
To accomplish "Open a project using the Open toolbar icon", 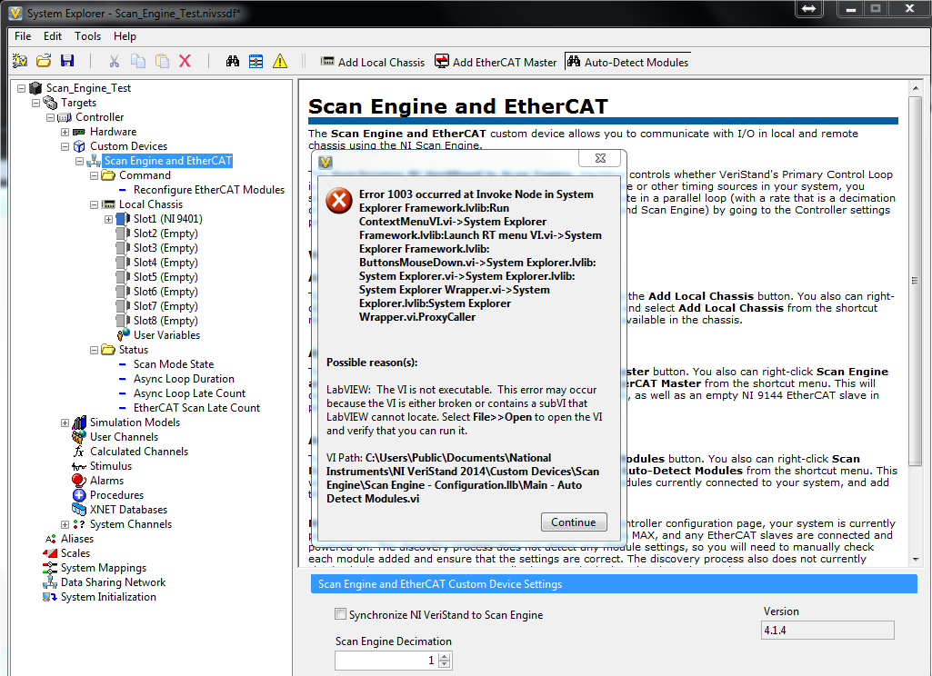I will (x=44, y=59).
